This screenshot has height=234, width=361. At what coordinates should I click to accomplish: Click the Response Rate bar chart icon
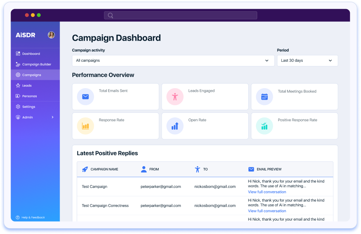(85, 126)
